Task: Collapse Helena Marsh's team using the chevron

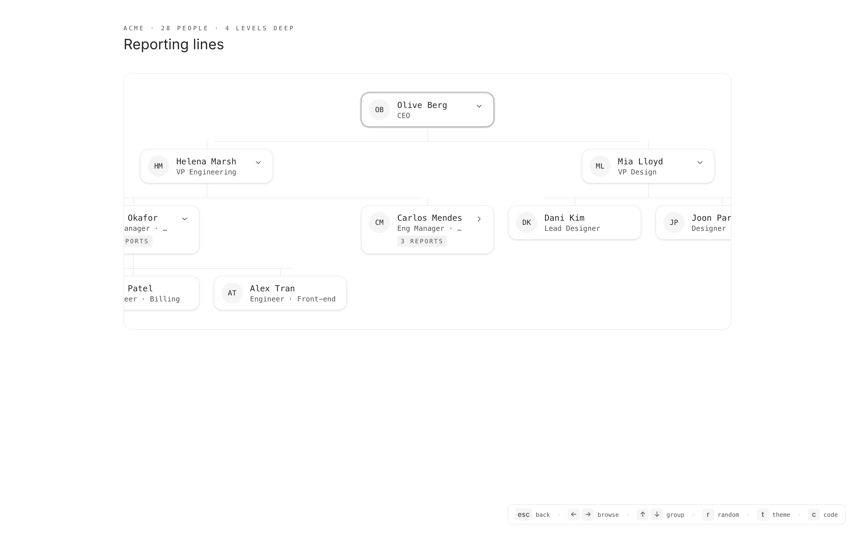Action: [258, 163]
